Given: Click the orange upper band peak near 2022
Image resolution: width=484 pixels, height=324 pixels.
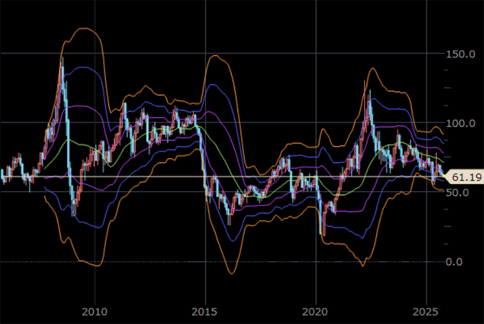Looking at the screenshot, I should pos(372,68).
